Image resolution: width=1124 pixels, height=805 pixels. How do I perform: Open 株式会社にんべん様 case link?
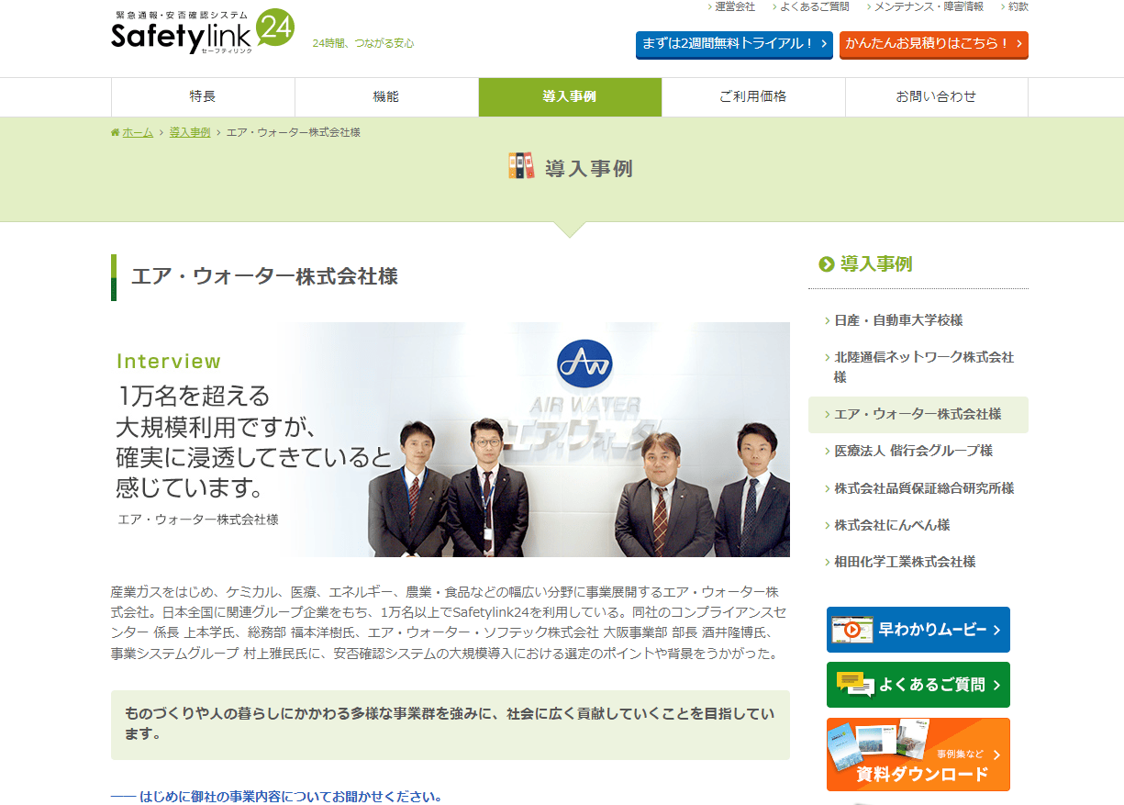892,525
